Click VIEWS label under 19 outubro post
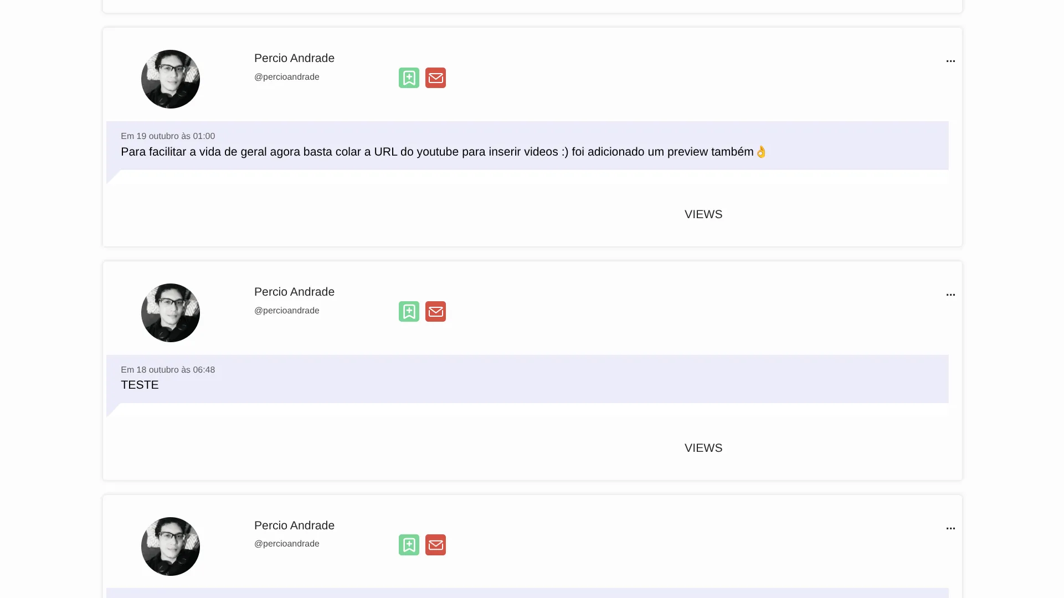 tap(703, 214)
